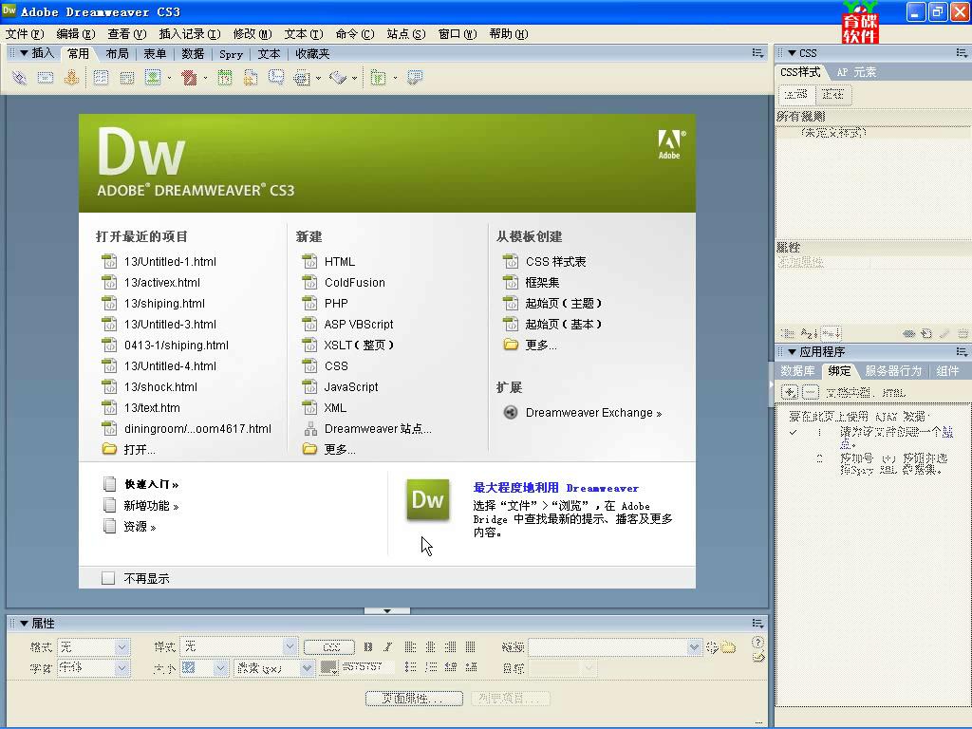Viewport: 972px width, 729px height.
Task: Align text left in Properties panel
Action: 410,647
